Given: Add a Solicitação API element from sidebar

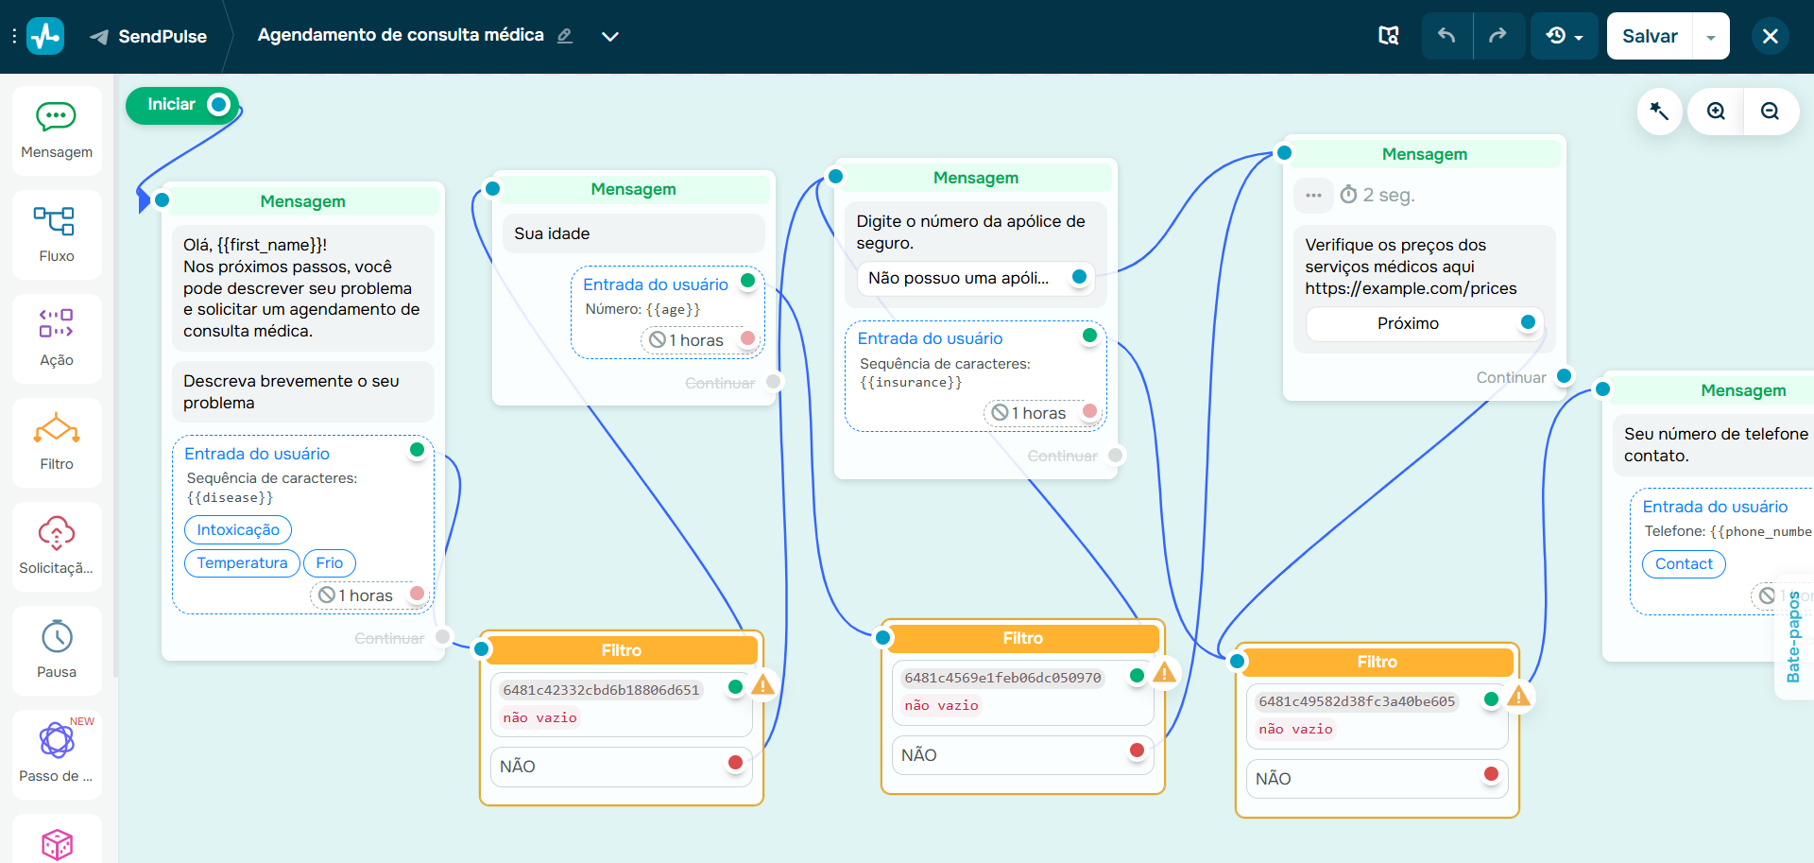Looking at the screenshot, I should click(x=57, y=546).
